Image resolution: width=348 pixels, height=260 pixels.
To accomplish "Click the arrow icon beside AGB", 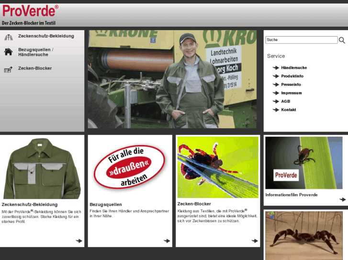I will (276, 101).
